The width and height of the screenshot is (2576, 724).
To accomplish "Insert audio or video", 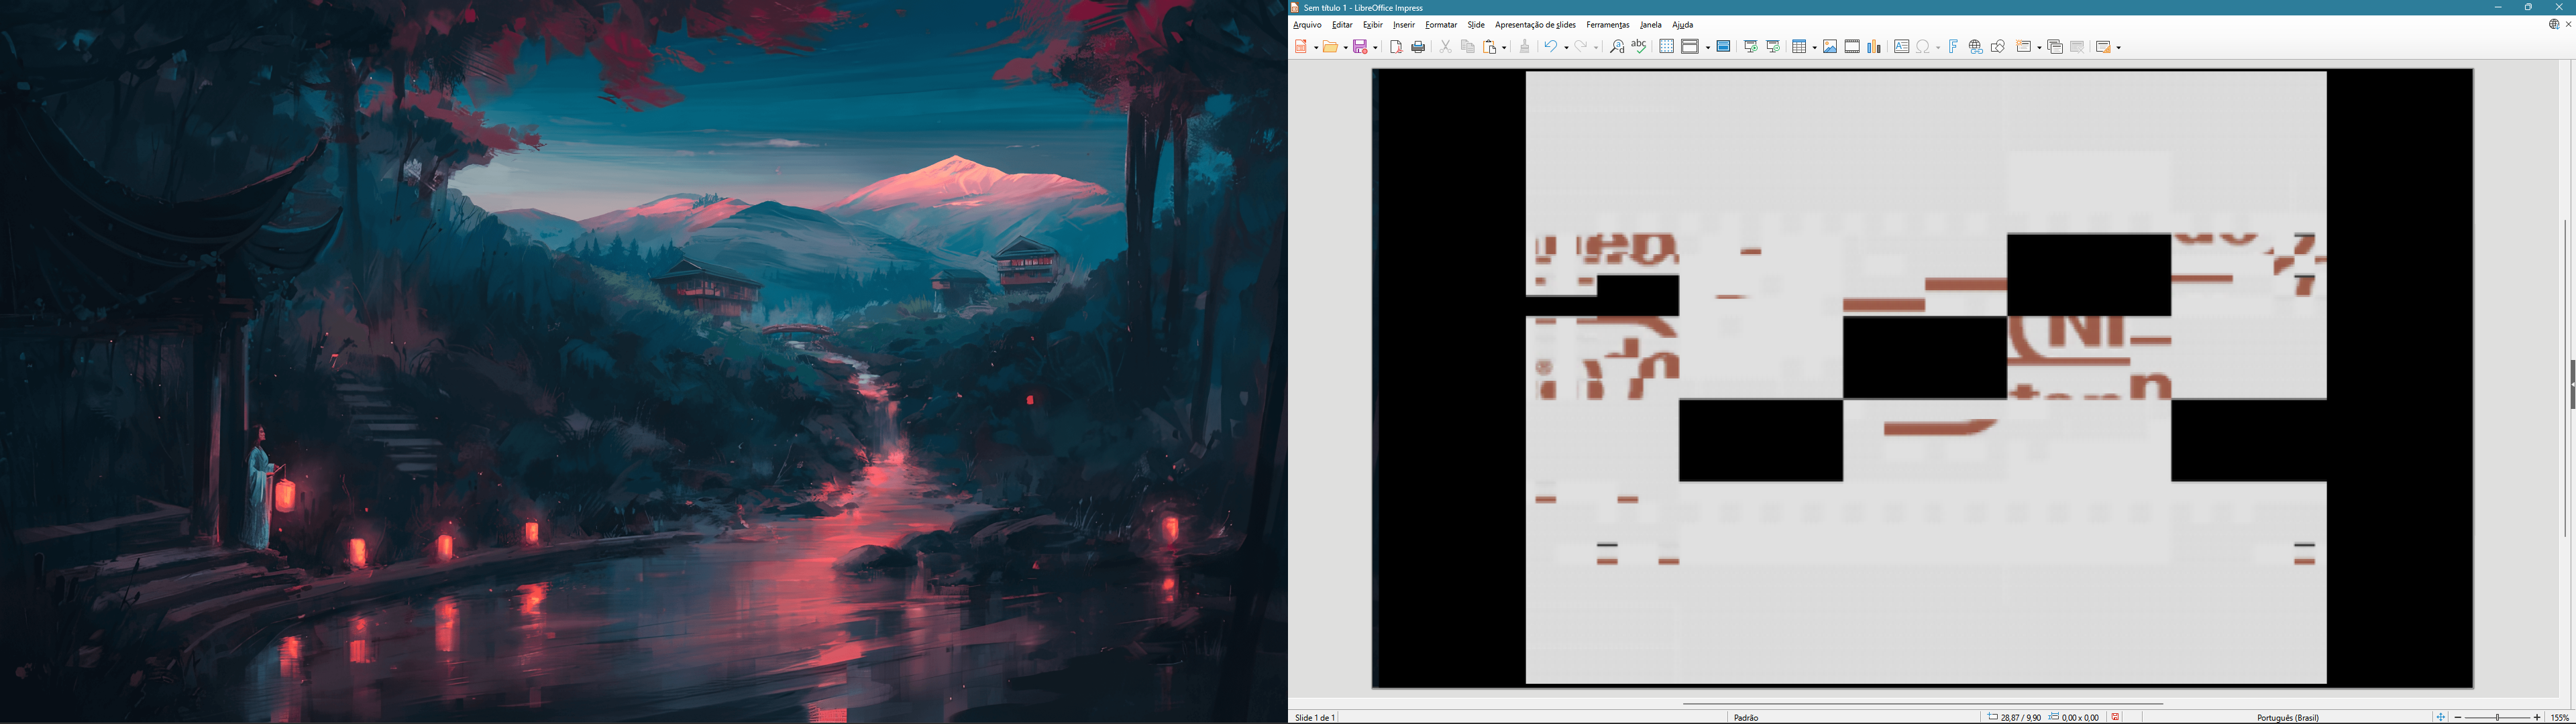I will [1852, 47].
